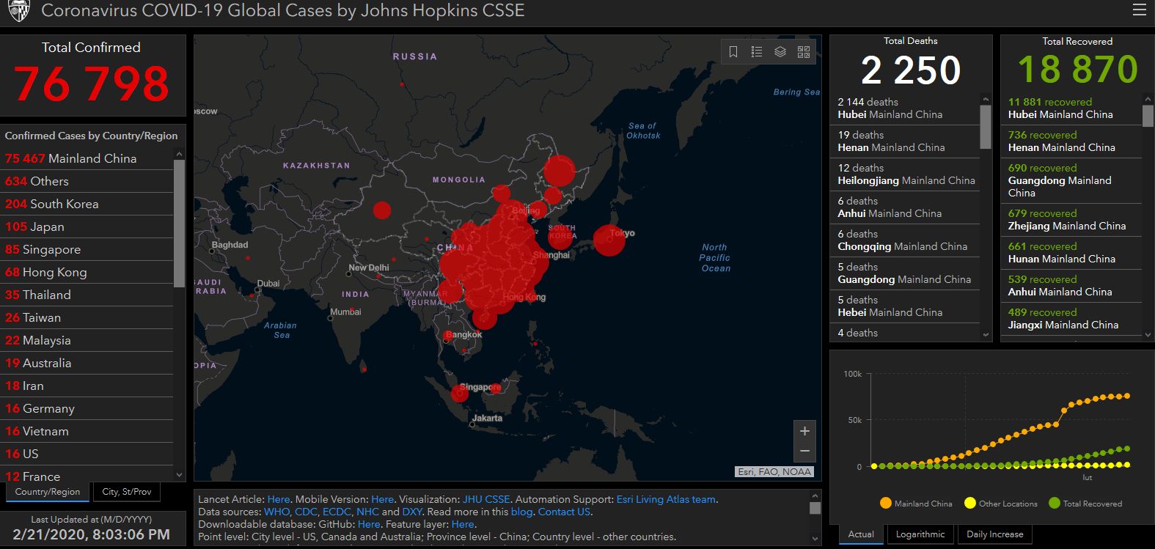Viewport: 1155px width, 549px height.
Task: Click the down arrow of data sources text box
Action: coord(815,539)
